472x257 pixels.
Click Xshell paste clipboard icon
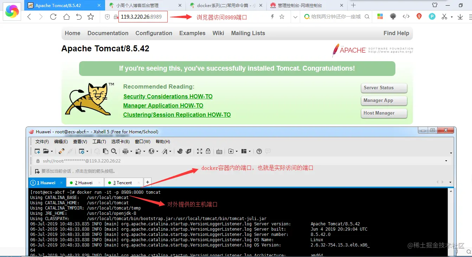point(105,151)
